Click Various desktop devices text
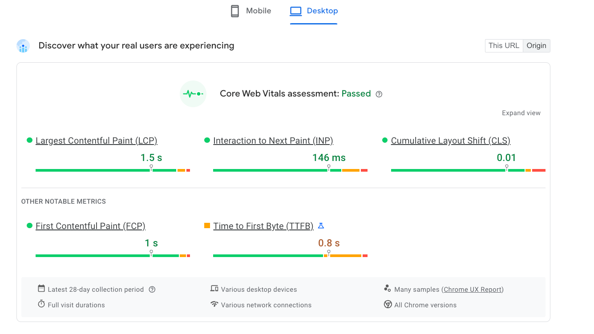 pos(259,290)
